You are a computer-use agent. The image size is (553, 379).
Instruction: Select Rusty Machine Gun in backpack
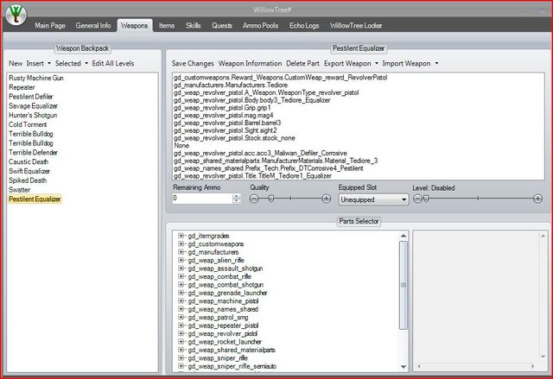pyautogui.click(x=36, y=78)
